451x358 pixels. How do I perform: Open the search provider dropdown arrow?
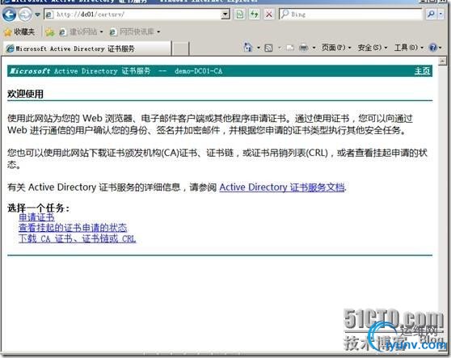pyautogui.click(x=441, y=14)
